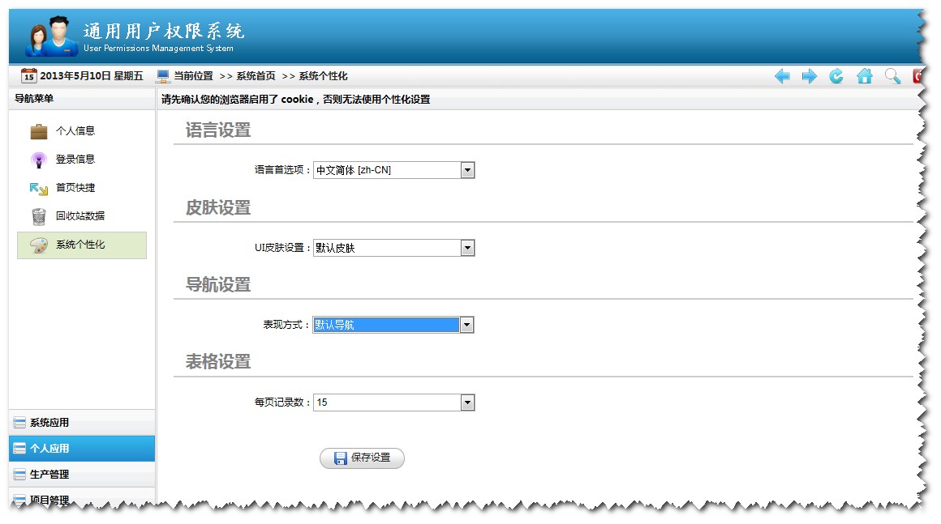Click the 登录信息 sidebar icon
941x524 pixels.
[x=38, y=159]
